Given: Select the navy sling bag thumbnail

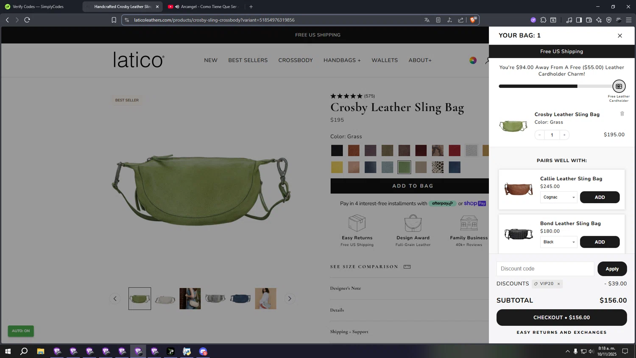Looking at the screenshot, I should pyautogui.click(x=240, y=299).
